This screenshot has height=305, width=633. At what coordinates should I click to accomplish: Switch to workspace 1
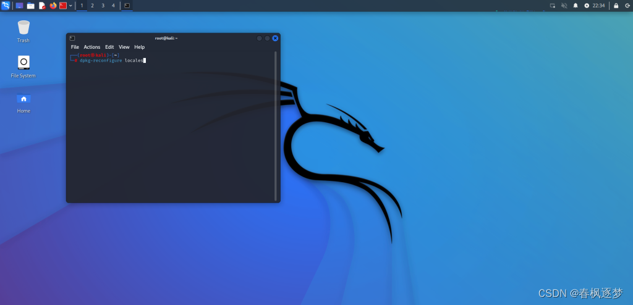click(82, 6)
